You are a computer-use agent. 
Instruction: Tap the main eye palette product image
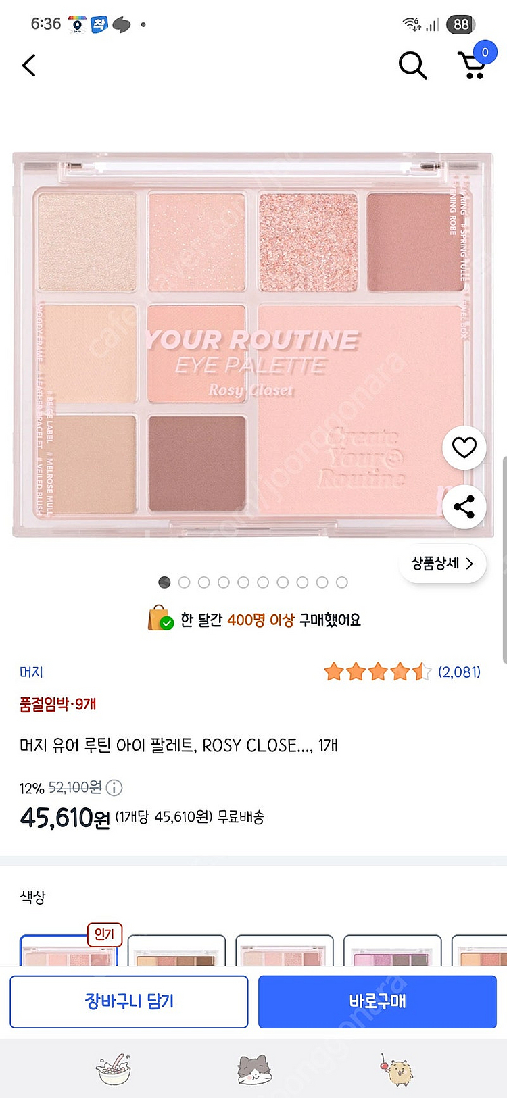pos(253,345)
